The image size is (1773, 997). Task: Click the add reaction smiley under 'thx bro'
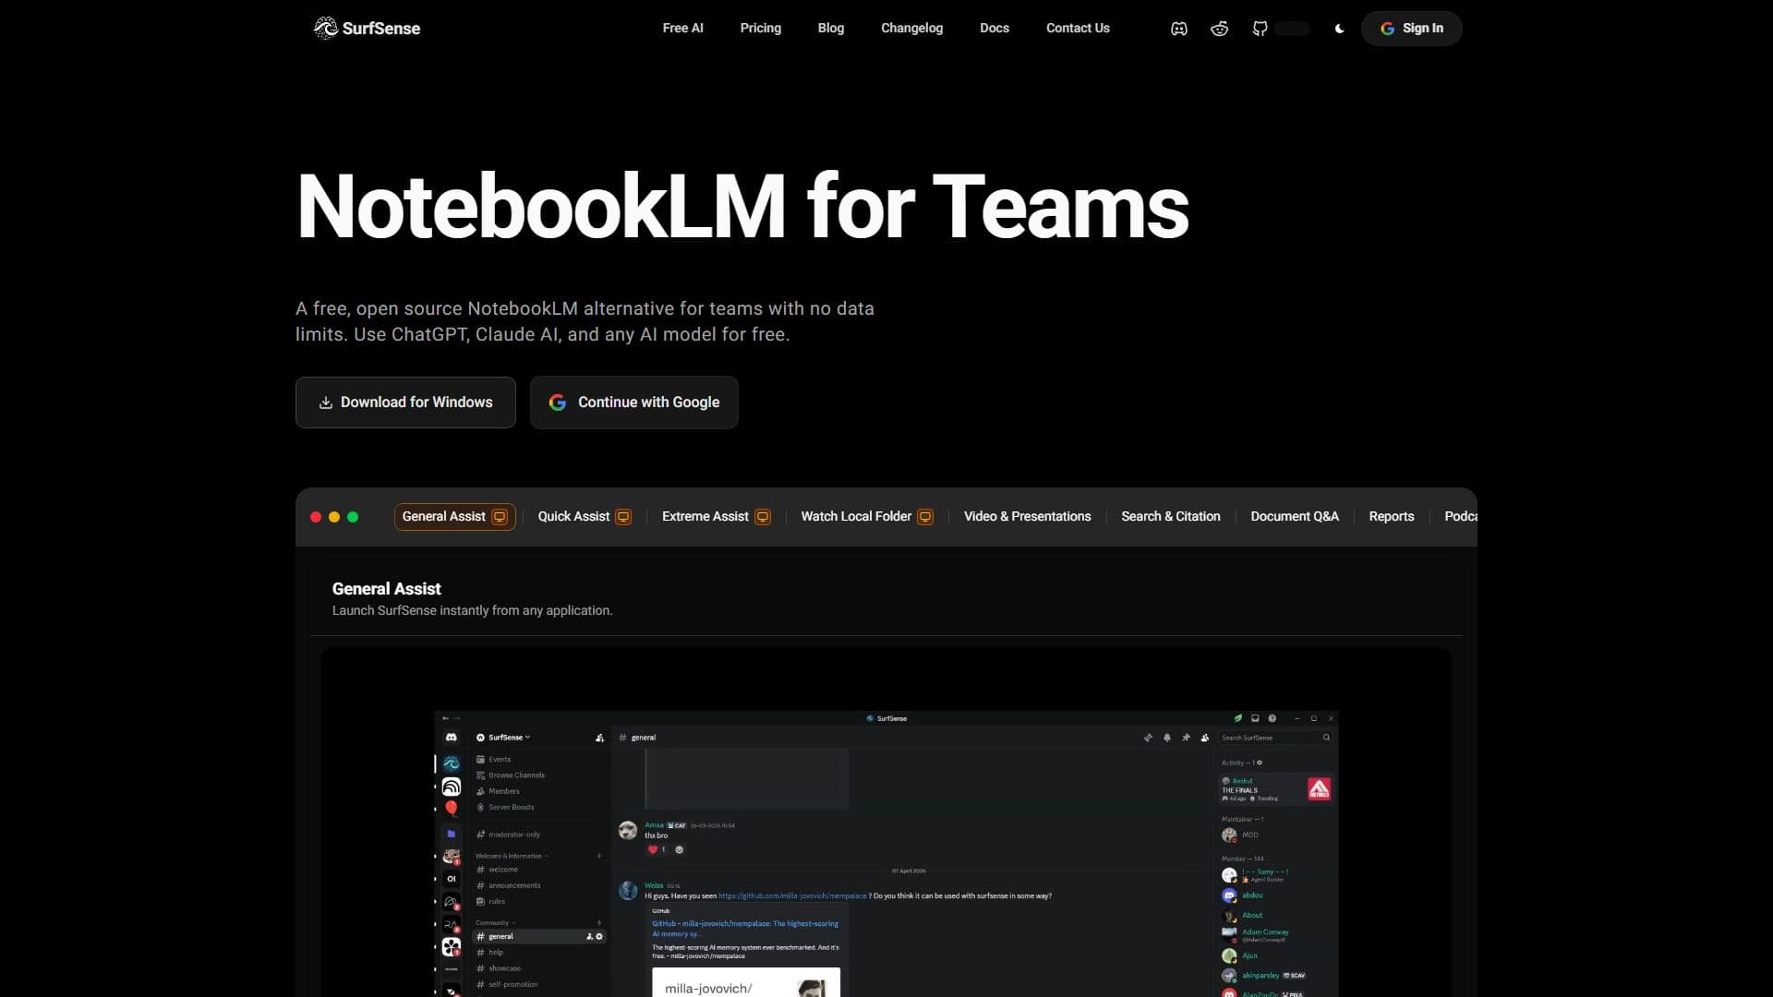coord(680,849)
